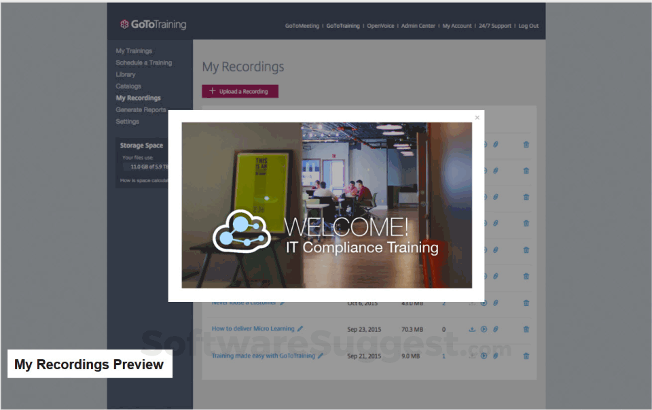Click the GoToTraining flower logo icon
This screenshot has width=652, height=410.
(124, 23)
